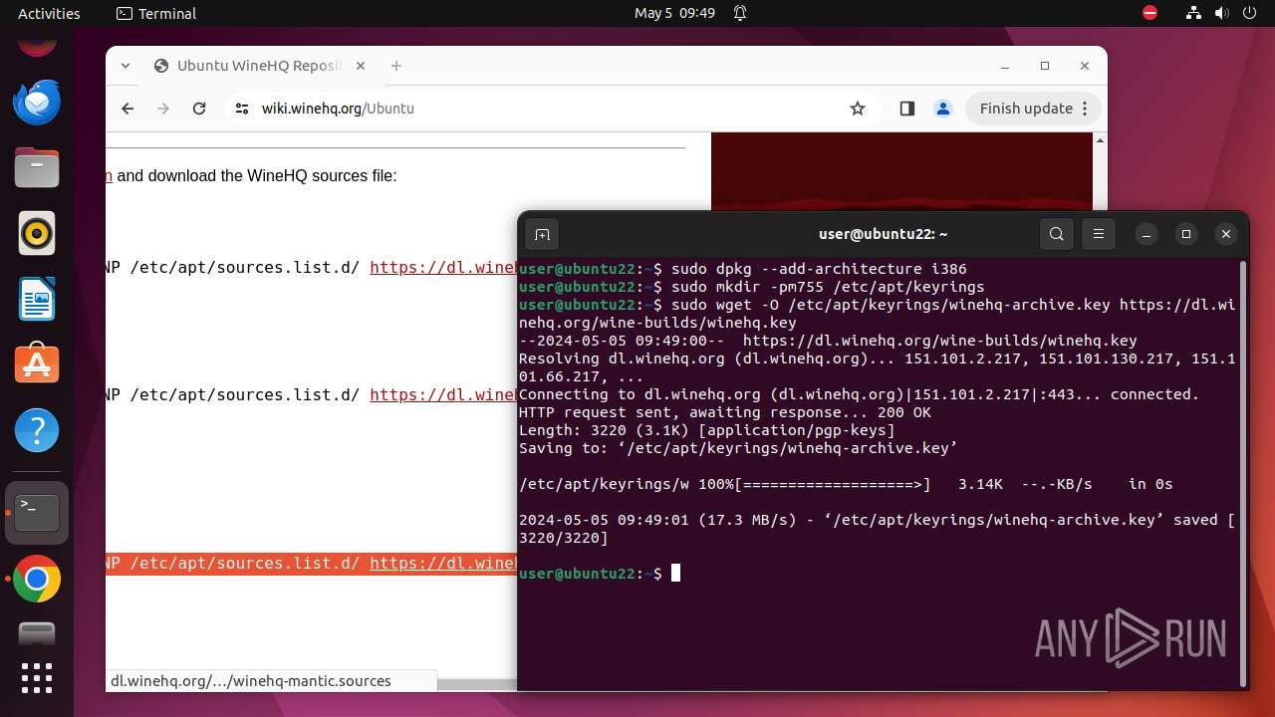Follow first dl.winehq link after sources.list.d
This screenshot has width=1275, height=717.
[443, 268]
